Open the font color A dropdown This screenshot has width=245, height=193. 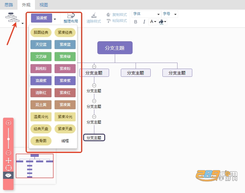(153, 22)
